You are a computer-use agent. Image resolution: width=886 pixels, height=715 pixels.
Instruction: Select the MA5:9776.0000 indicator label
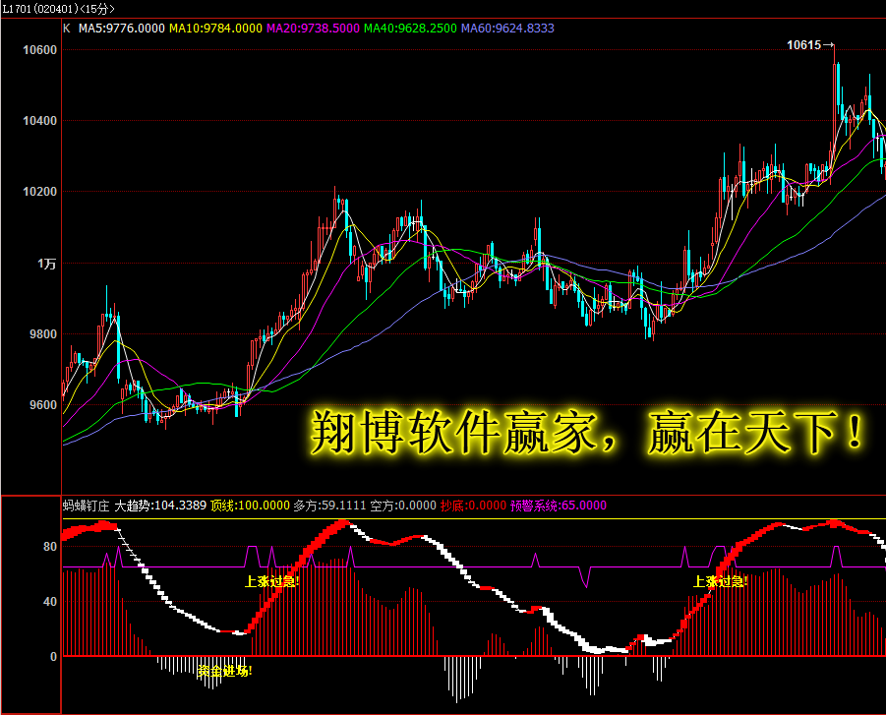coord(122,29)
